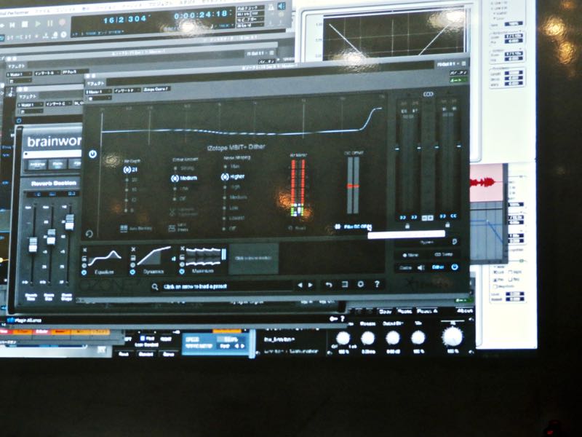Select Higher noise shaping option

[233, 177]
